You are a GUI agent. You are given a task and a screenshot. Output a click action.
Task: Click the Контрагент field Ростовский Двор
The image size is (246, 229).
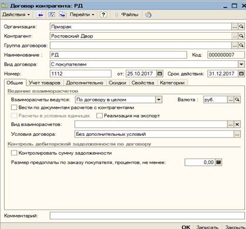tap(141, 36)
